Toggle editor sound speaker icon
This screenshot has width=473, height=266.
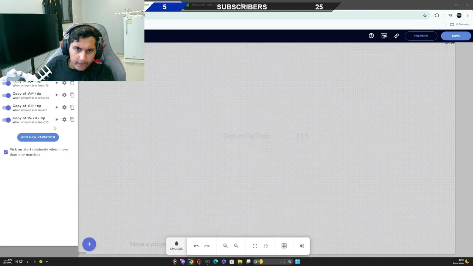coord(302,246)
